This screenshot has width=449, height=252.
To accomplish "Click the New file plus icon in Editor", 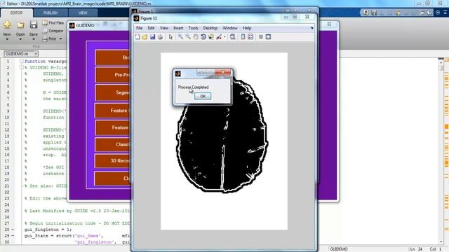I will (x=8, y=25).
